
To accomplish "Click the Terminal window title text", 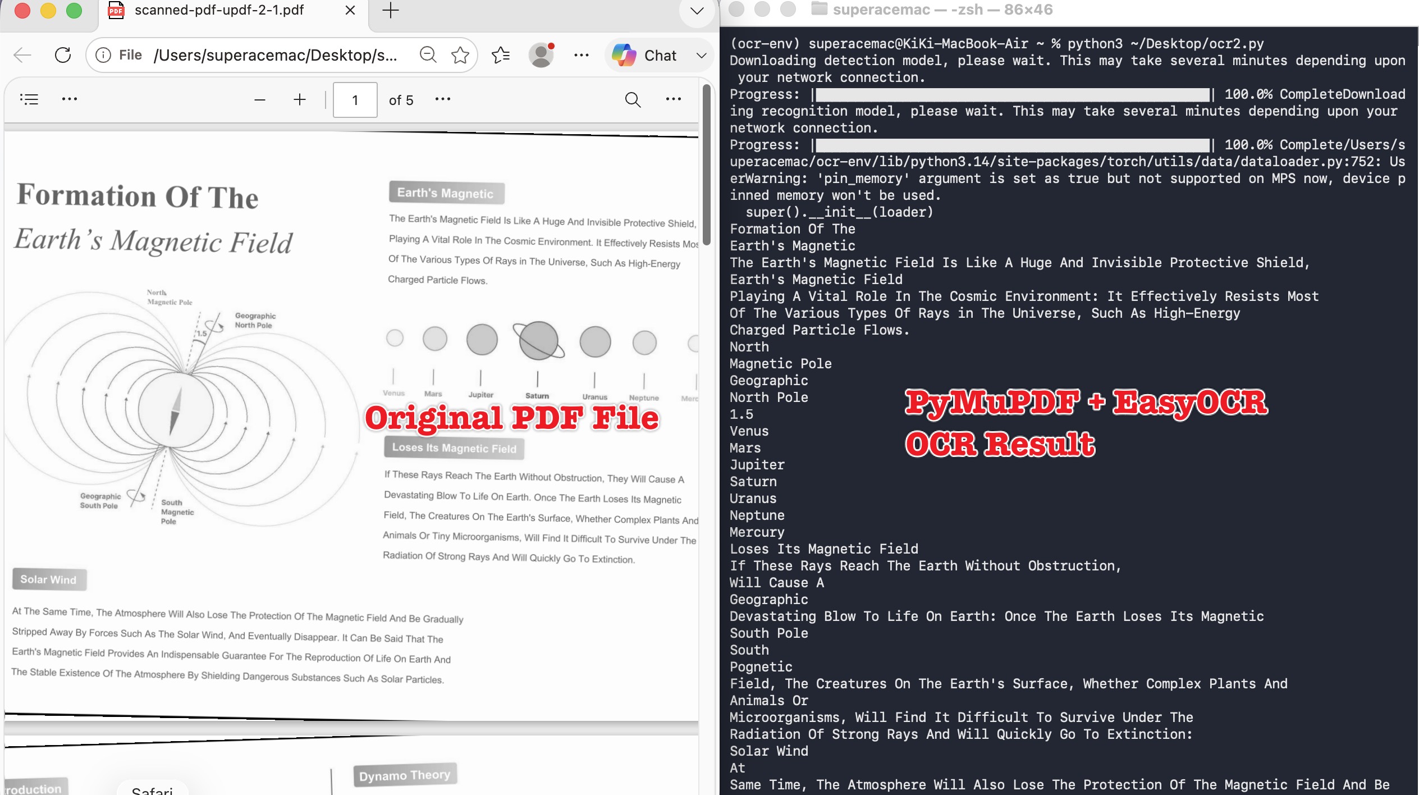I will pyautogui.click(x=942, y=10).
